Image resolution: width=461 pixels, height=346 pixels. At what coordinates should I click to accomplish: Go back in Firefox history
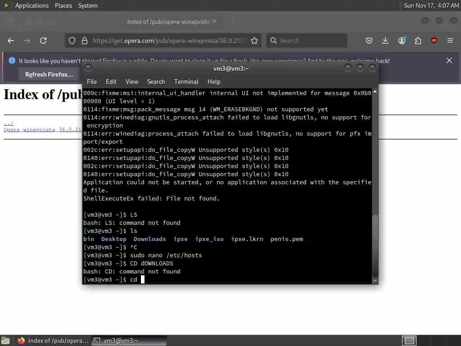tap(11, 41)
